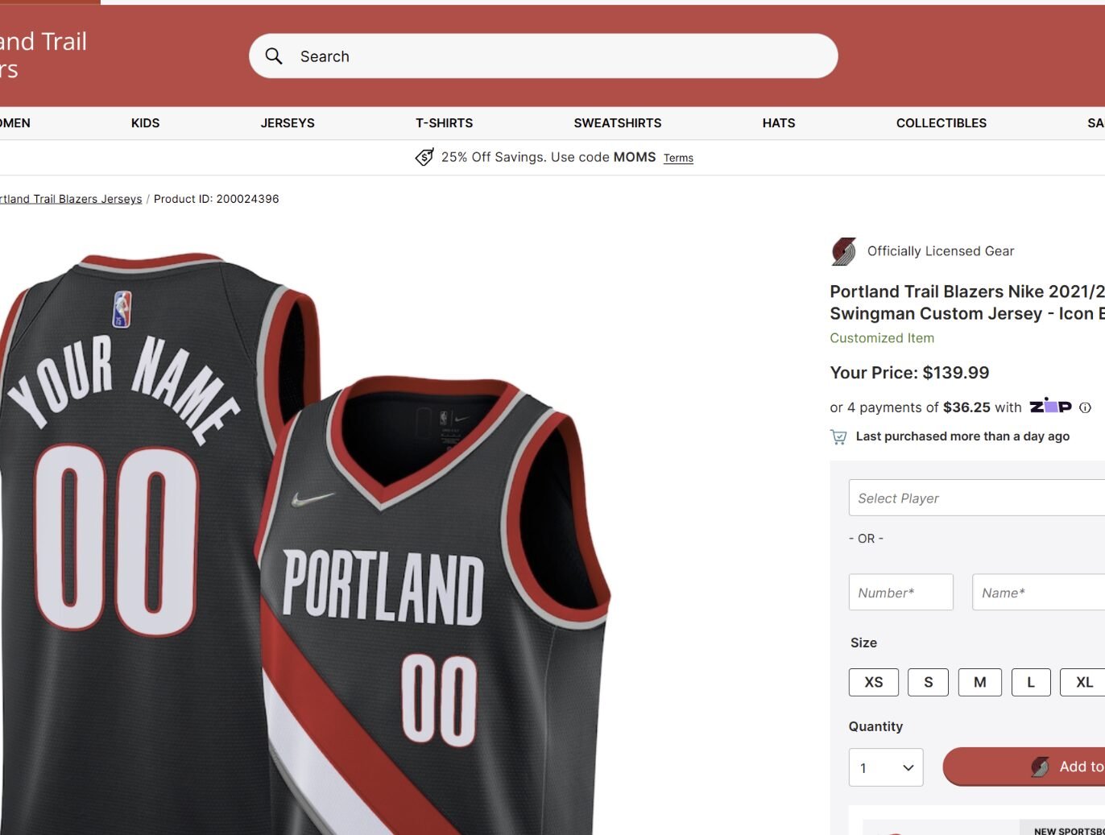This screenshot has width=1105, height=835.
Task: Select size S
Action: pyautogui.click(x=928, y=682)
